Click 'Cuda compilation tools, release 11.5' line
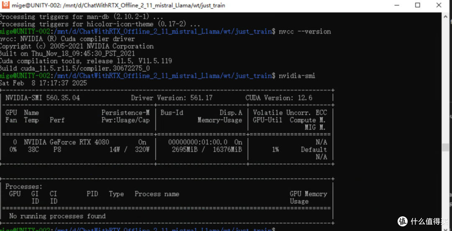 pyautogui.click(x=86, y=61)
